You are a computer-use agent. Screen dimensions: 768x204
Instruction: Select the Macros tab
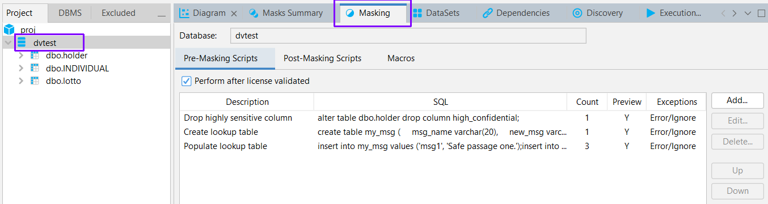(401, 58)
